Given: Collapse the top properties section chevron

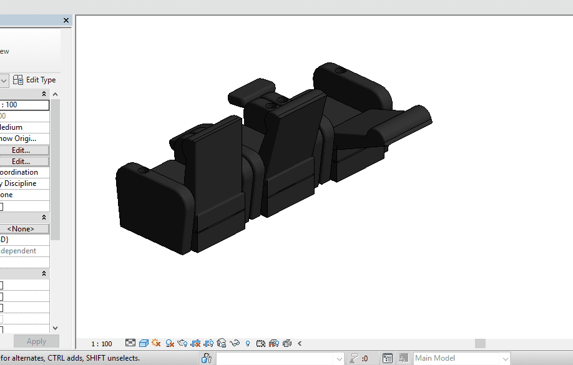Looking at the screenshot, I should click(44, 94).
